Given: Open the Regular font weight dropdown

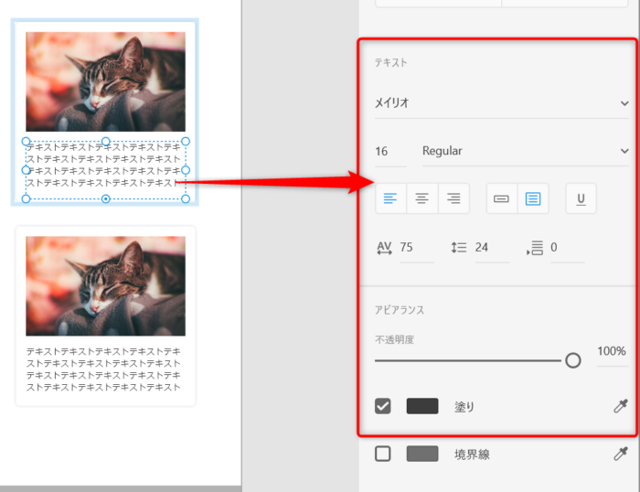Looking at the screenshot, I should [525, 151].
